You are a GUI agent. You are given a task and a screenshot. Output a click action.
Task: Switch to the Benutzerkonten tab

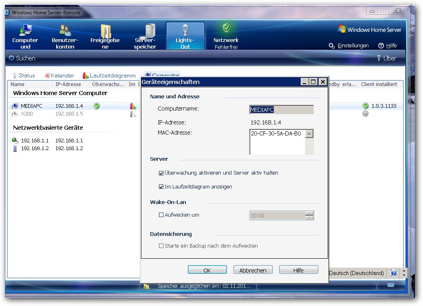pyautogui.click(x=65, y=36)
